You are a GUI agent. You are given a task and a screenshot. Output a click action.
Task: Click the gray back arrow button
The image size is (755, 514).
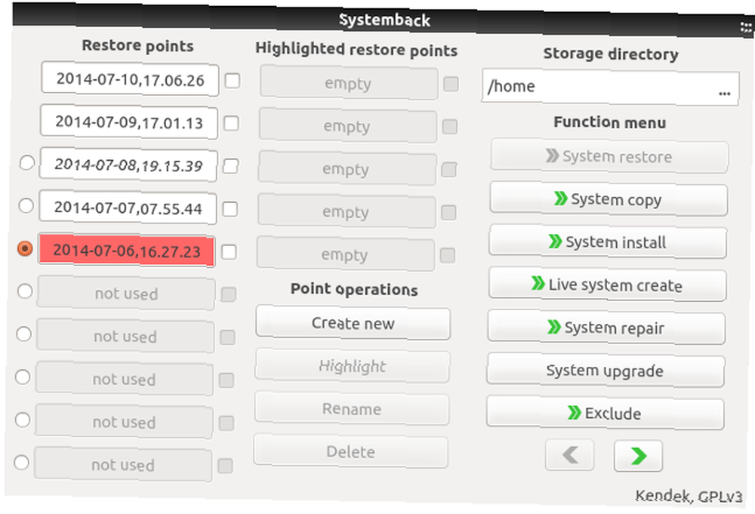pos(570,454)
